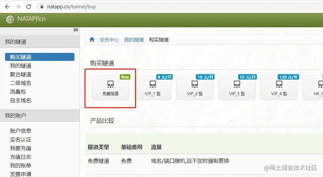This screenshot has height=177, width=323.
Task: Click the green free badge
Action: pos(125,77)
